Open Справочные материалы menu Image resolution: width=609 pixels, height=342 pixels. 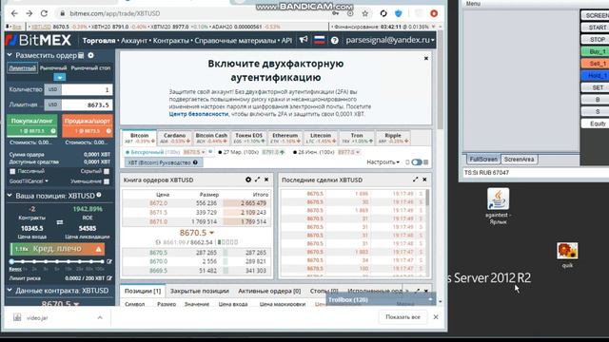point(235,40)
